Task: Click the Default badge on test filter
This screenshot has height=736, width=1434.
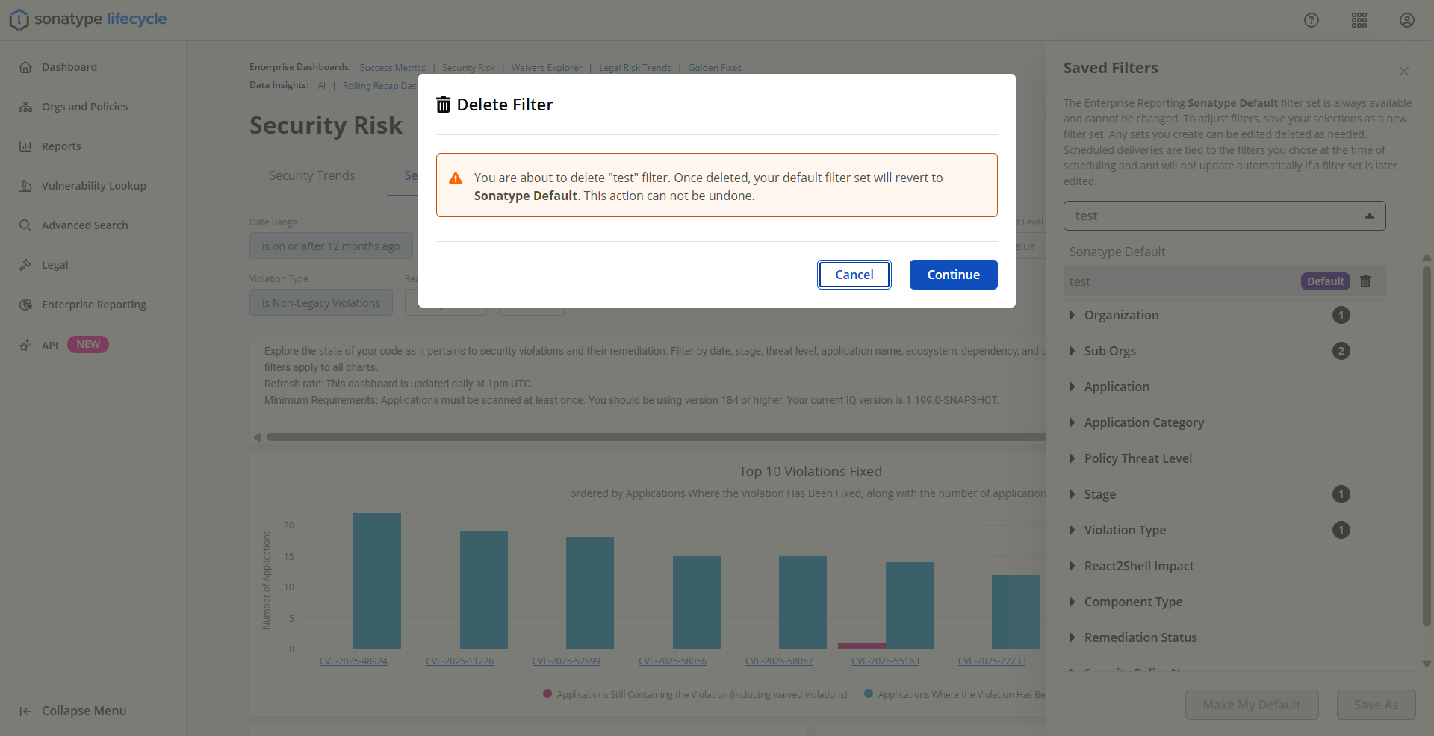Action: (1326, 281)
